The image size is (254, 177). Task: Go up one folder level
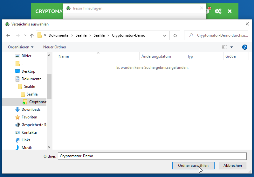(32, 35)
